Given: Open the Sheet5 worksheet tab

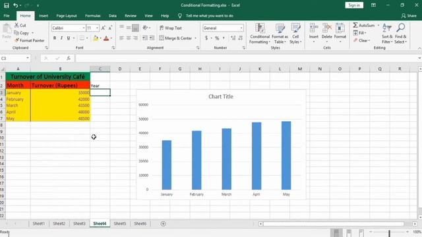Looking at the screenshot, I should point(120,224).
